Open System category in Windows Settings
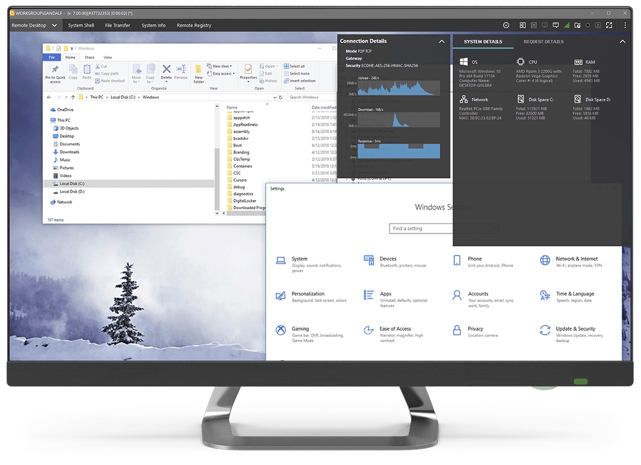 click(309, 264)
